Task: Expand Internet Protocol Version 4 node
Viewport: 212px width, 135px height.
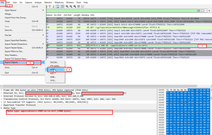Action: coord(1,96)
